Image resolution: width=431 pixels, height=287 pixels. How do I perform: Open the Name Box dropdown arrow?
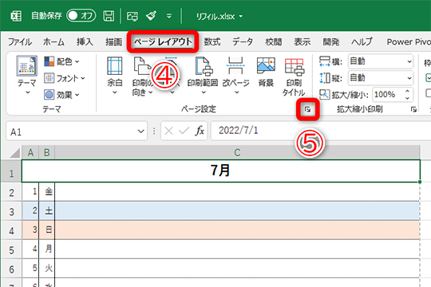pos(141,132)
